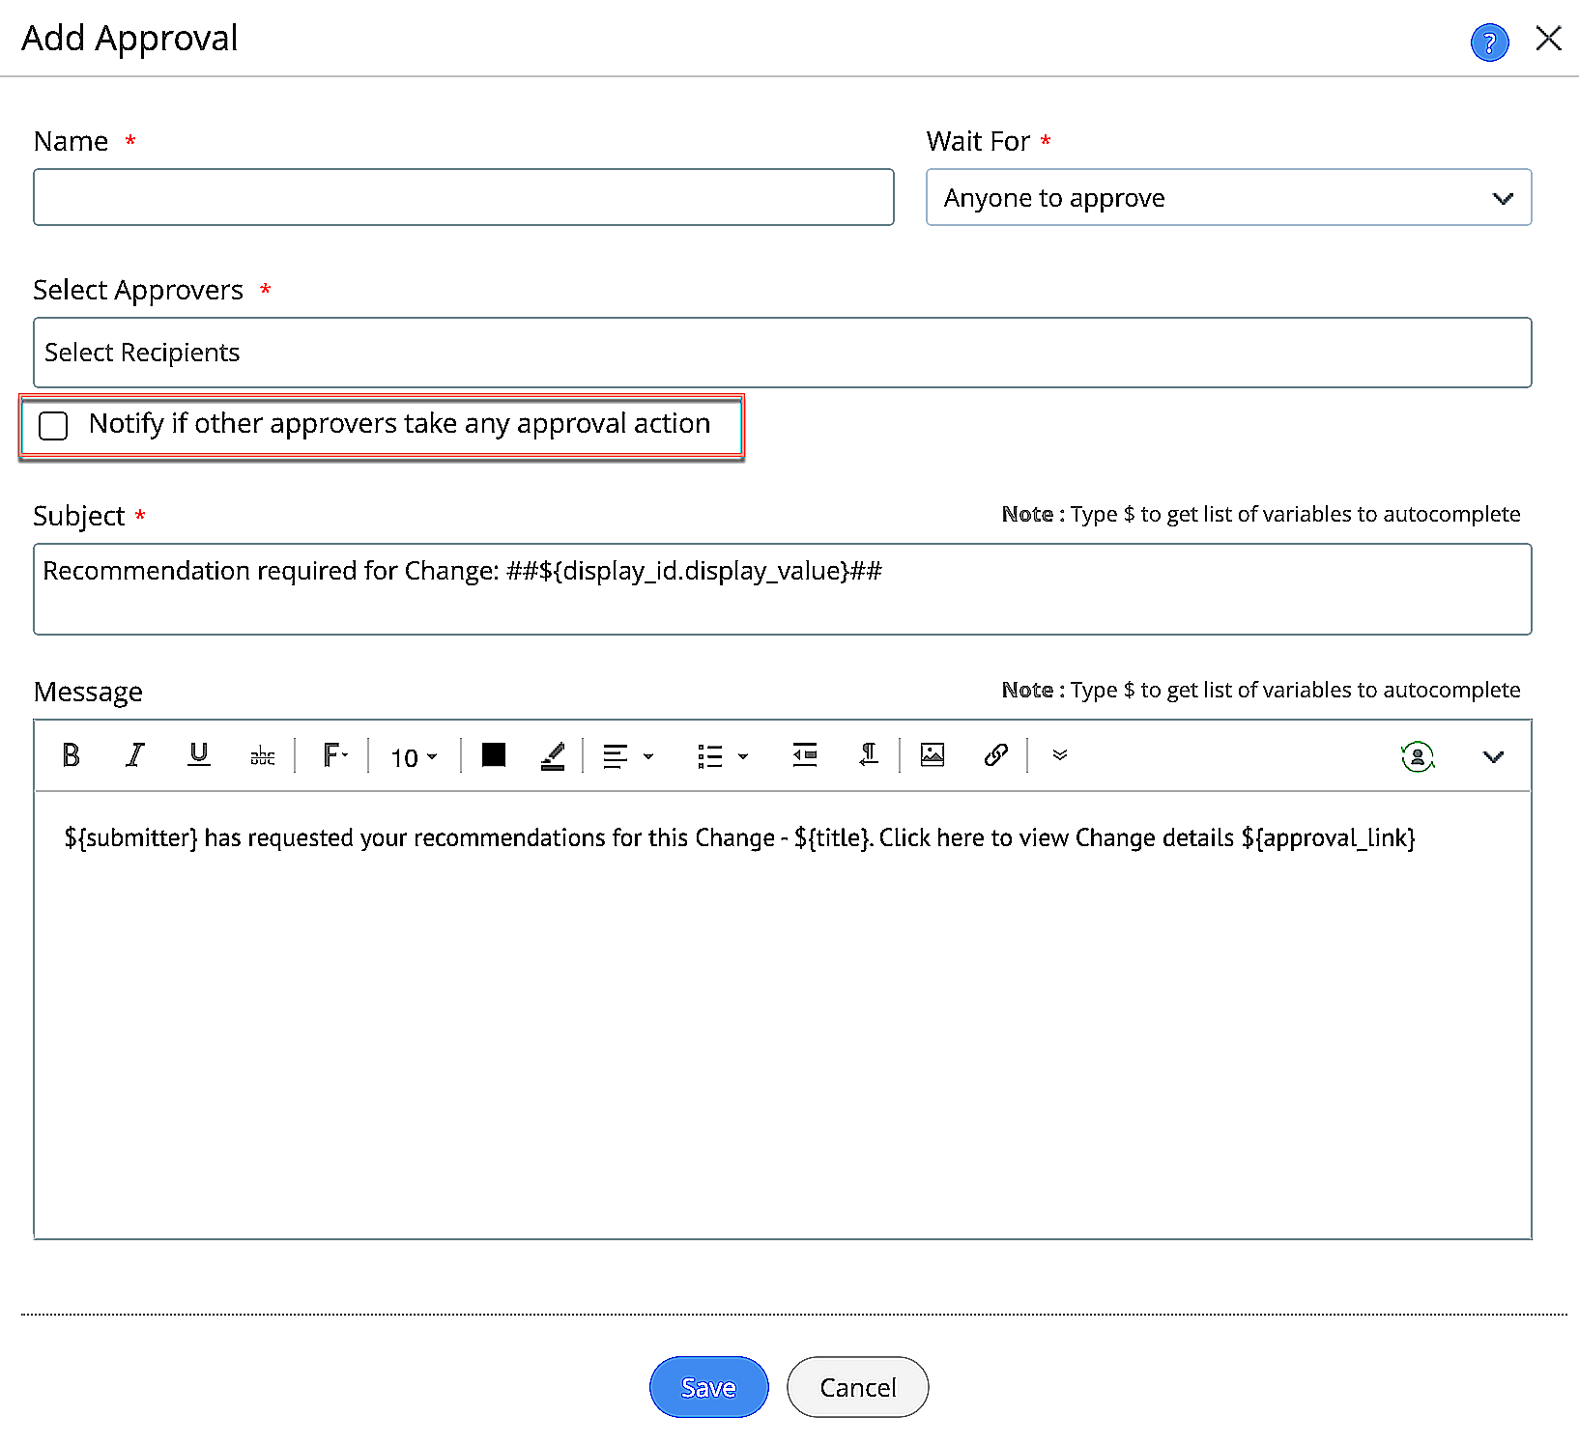Click the Name input field
The image size is (1579, 1445).
(463, 198)
